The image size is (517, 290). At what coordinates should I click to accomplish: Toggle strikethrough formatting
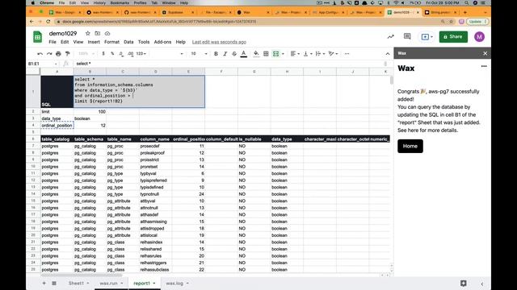coord(234,54)
